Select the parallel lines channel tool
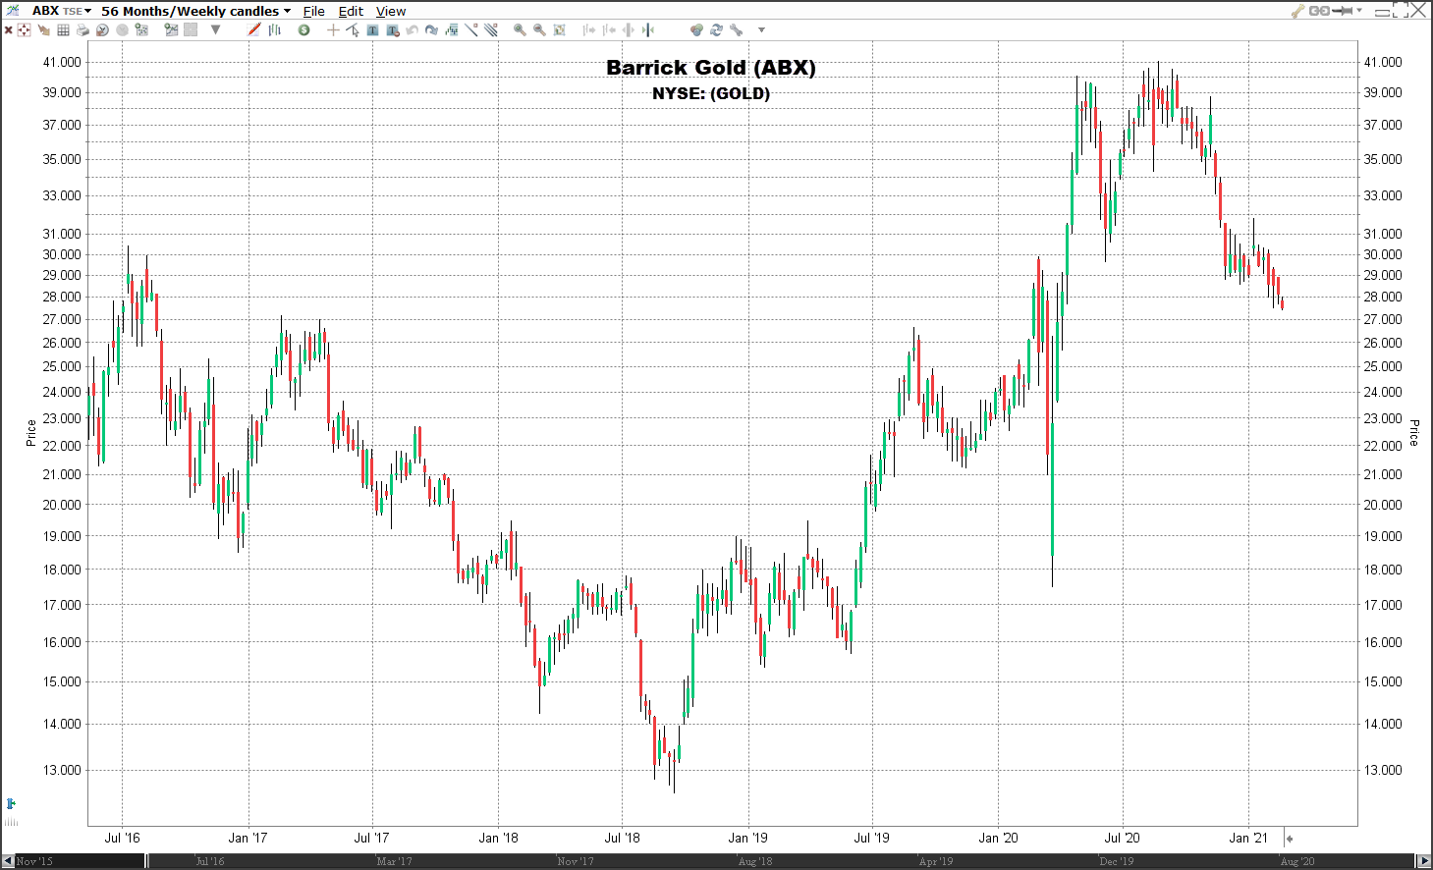The width and height of the screenshot is (1433, 870). click(x=490, y=30)
